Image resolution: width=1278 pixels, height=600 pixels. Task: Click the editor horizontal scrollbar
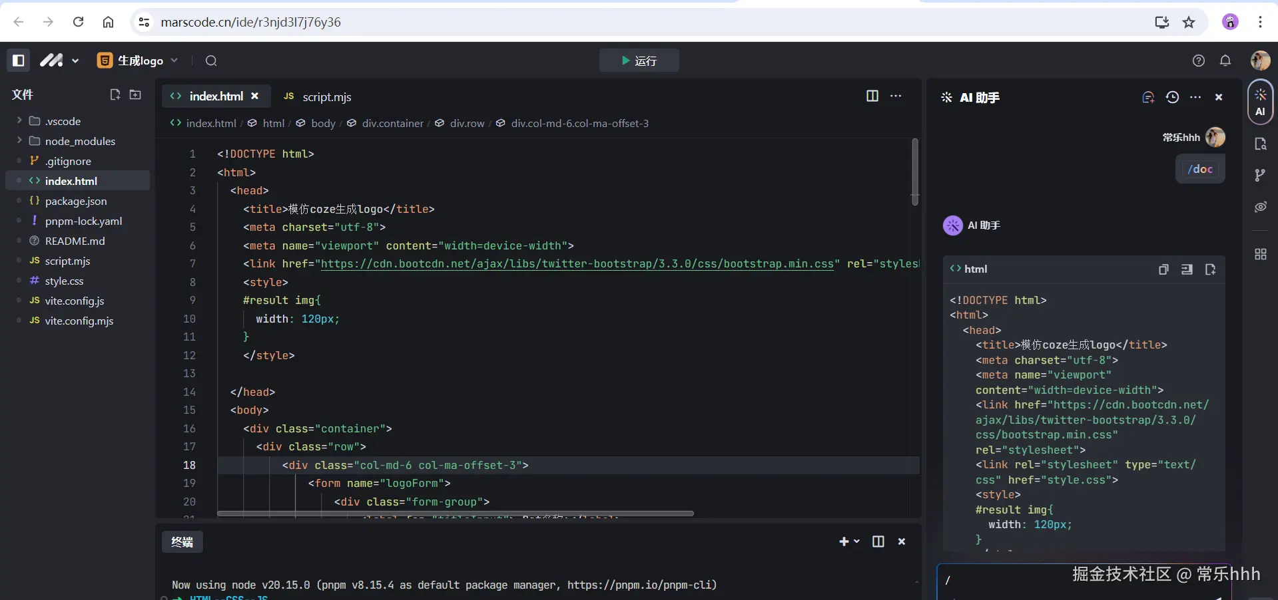point(455,514)
